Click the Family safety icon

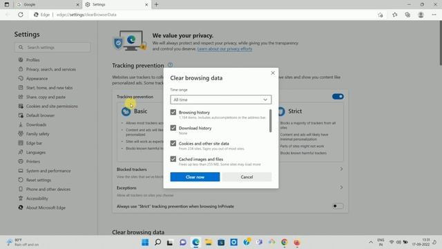[x=21, y=133]
